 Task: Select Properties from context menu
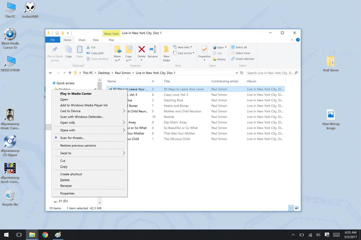point(67,193)
